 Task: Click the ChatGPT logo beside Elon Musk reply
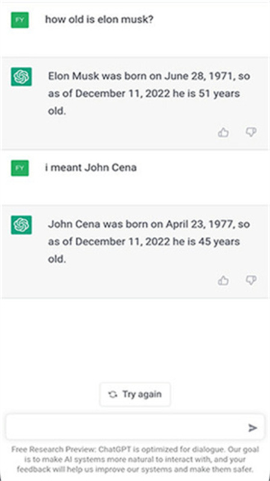(x=21, y=76)
